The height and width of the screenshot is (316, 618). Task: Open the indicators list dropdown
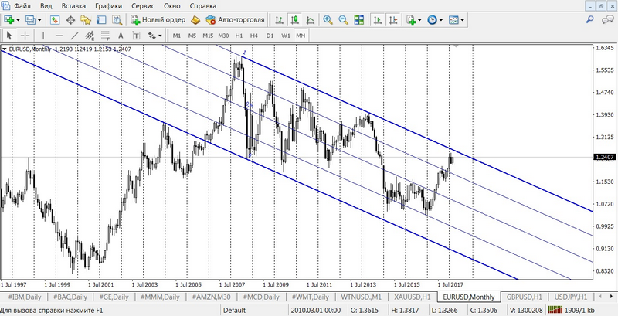point(421,19)
